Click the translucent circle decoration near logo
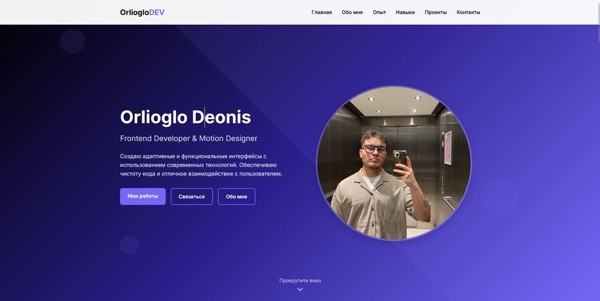 coord(73,41)
